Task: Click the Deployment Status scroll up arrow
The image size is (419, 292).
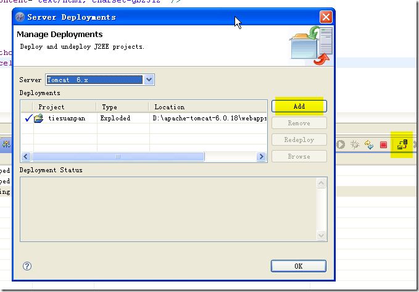Action: coord(321,183)
